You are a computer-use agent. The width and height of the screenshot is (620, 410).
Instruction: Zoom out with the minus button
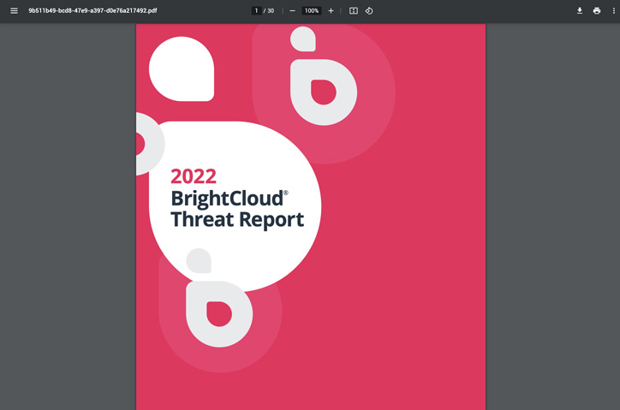coord(292,10)
